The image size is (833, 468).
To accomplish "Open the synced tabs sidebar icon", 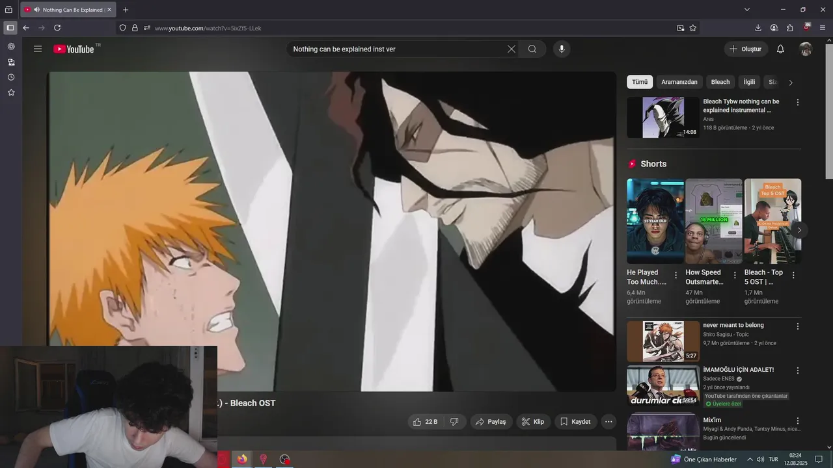I will coord(11,62).
